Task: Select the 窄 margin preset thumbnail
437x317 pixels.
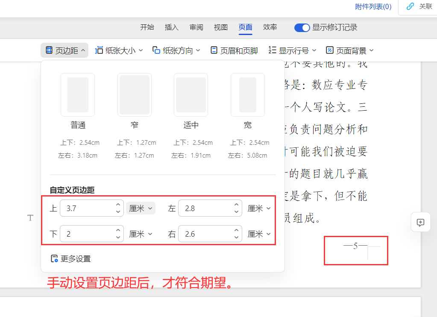Action: coord(134,95)
